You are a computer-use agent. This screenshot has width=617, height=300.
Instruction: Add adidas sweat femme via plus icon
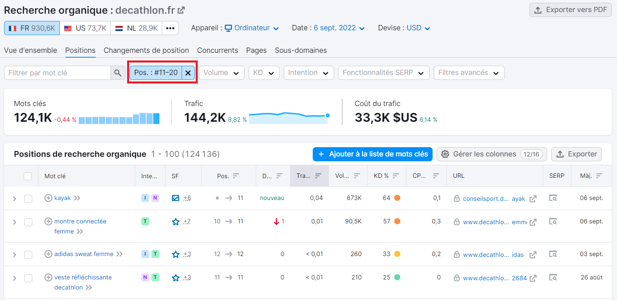pyautogui.click(x=48, y=254)
